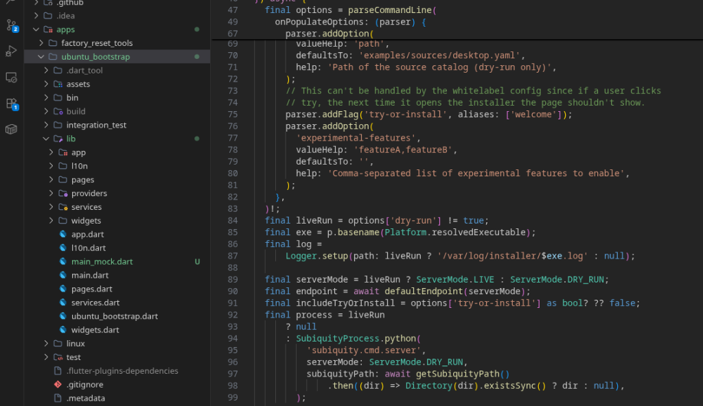Viewport: 703px width, 406px height.
Task: Click SubiquityProcess on line 94
Action: tap(337, 338)
